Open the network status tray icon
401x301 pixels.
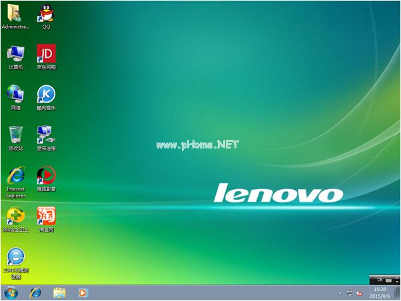coord(349,293)
